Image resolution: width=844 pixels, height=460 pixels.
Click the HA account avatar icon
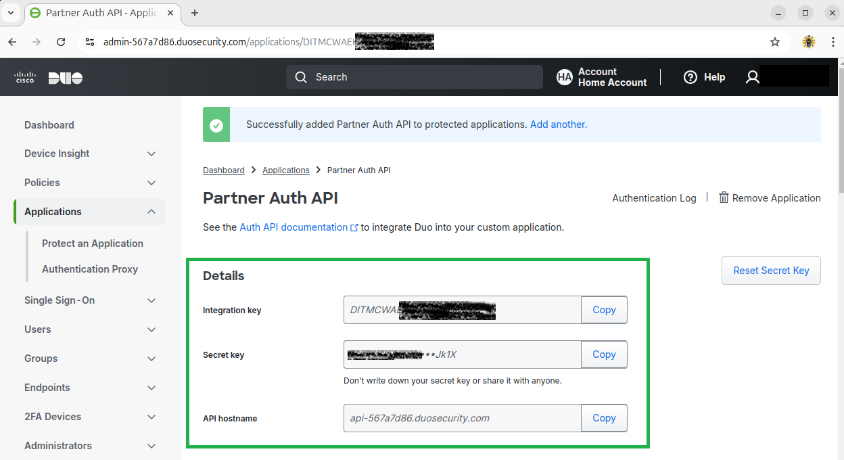(564, 77)
